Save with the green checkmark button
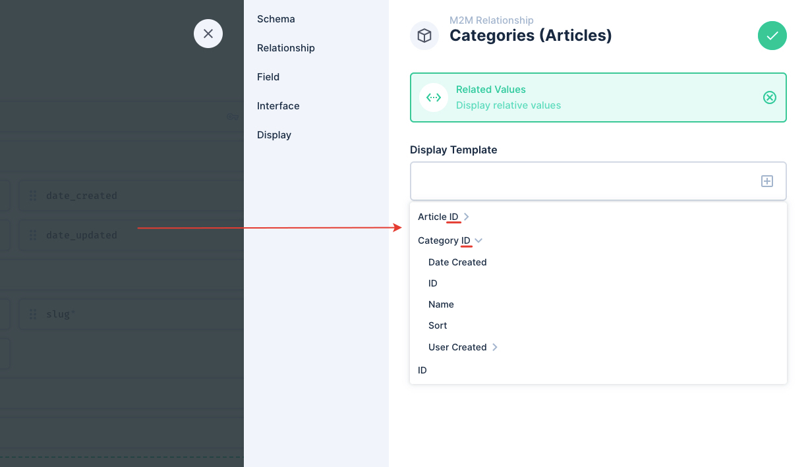This screenshot has width=808, height=467. click(772, 36)
